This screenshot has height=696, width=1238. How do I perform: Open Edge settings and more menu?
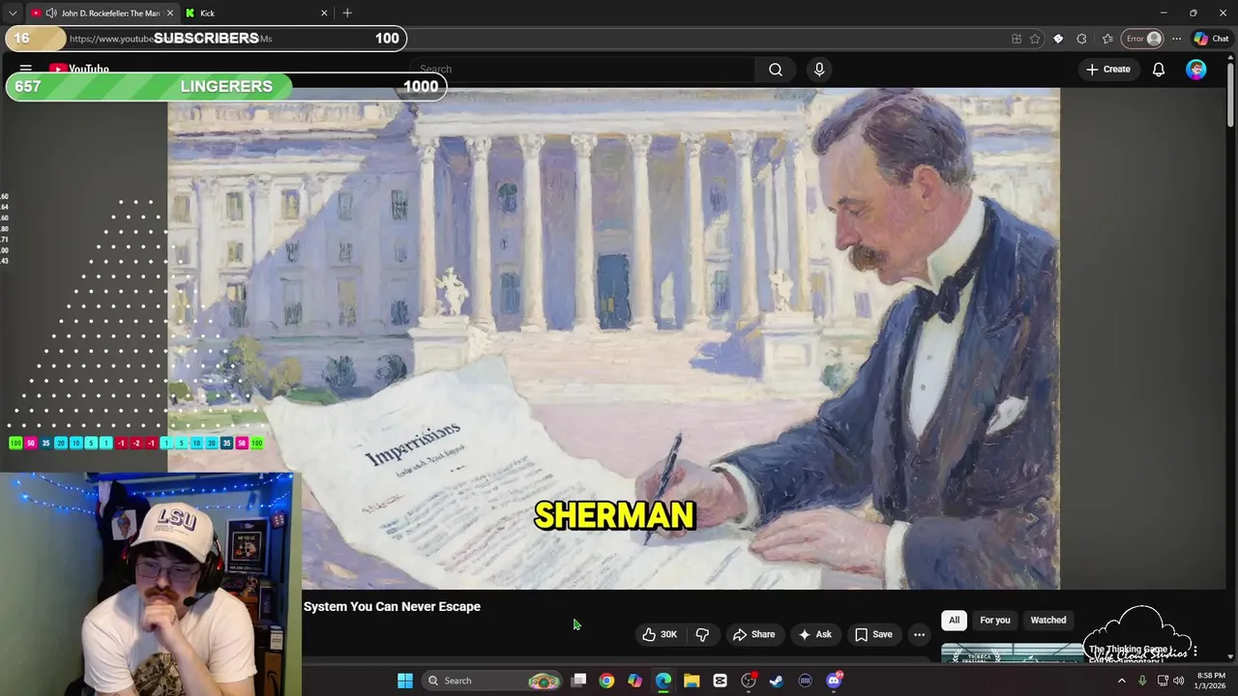click(x=1176, y=39)
